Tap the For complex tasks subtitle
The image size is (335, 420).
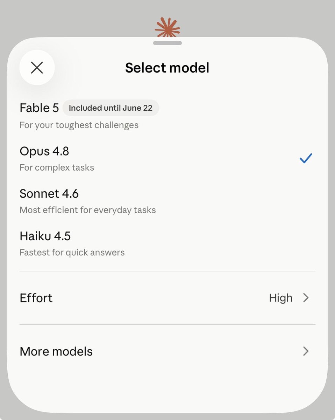[57, 168]
